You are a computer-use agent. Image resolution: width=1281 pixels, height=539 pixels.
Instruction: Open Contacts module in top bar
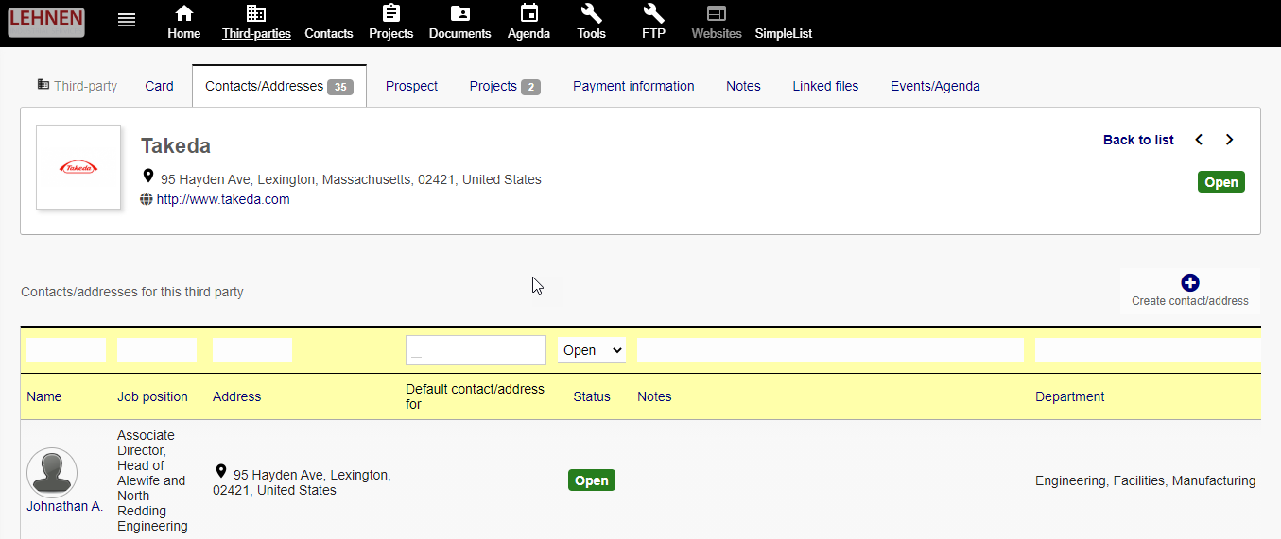[x=329, y=33]
